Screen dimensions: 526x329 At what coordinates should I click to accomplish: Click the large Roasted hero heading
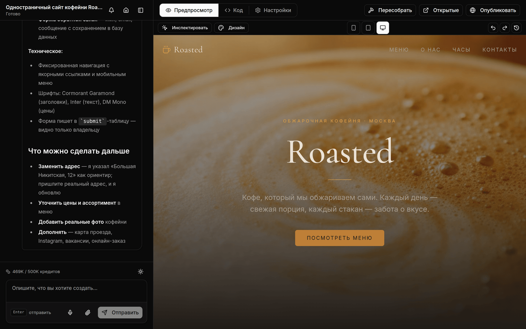coord(340,151)
